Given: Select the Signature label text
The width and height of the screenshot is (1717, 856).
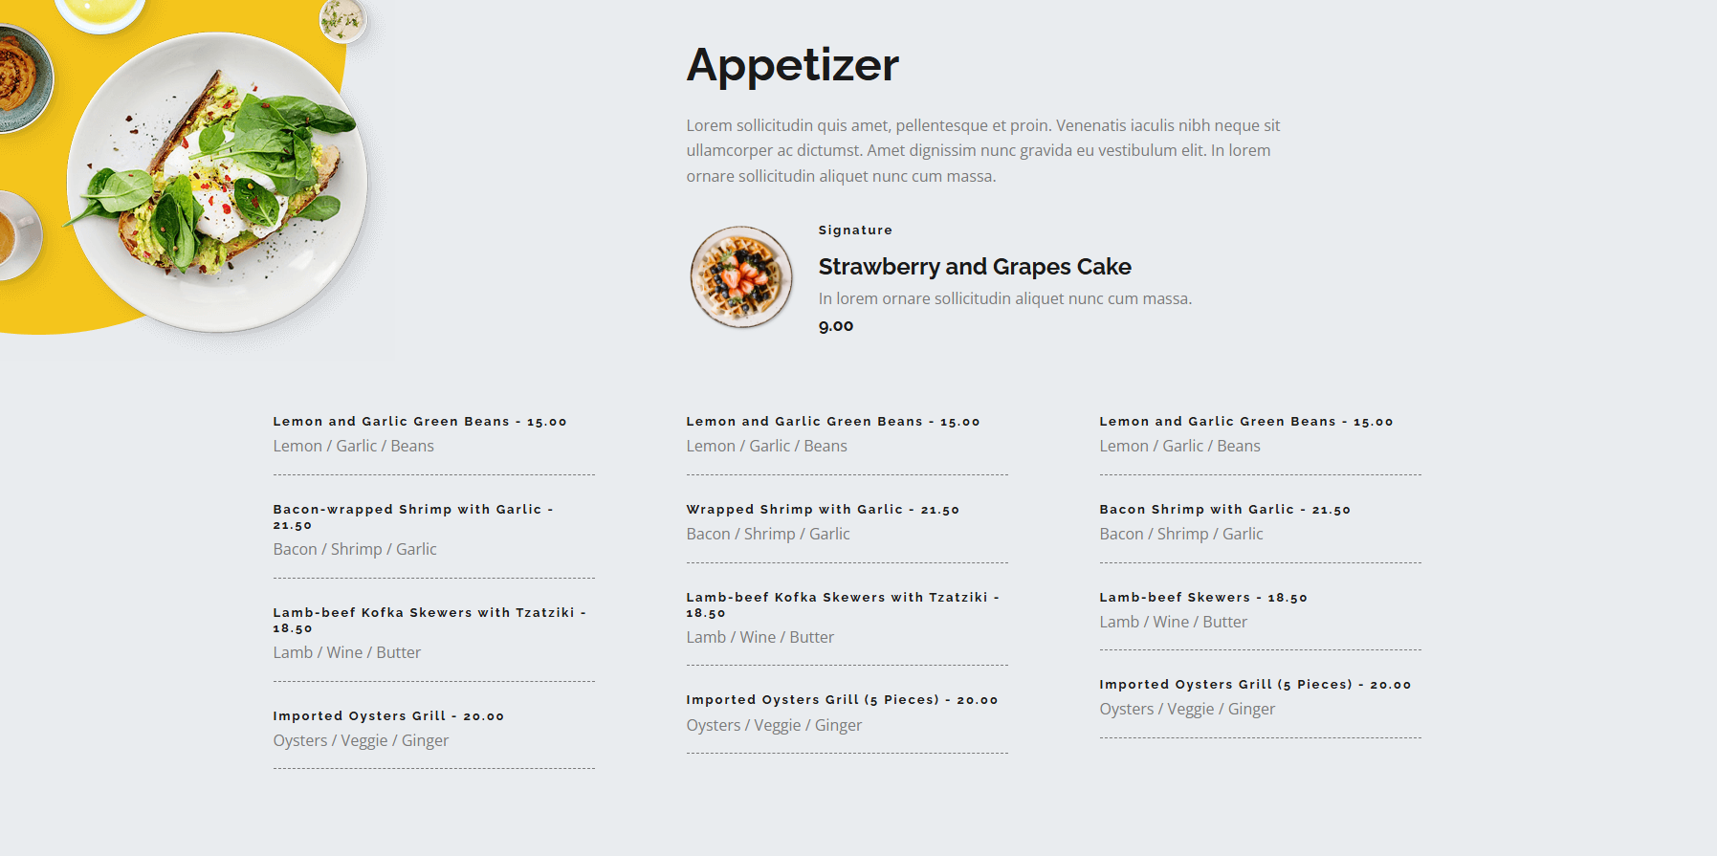Looking at the screenshot, I should pos(855,230).
